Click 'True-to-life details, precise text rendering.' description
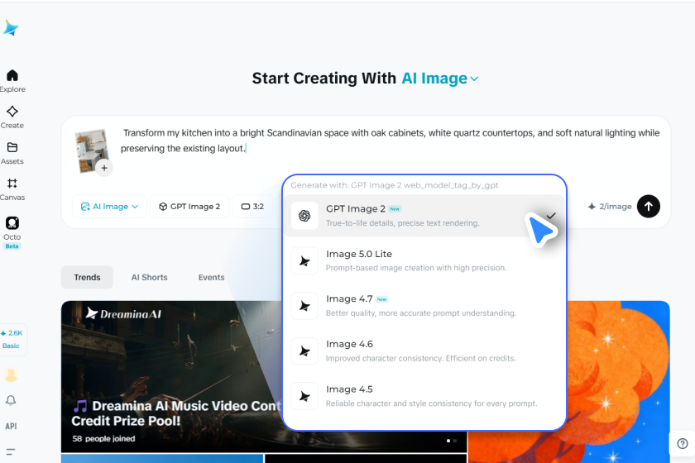The width and height of the screenshot is (695, 463). (x=402, y=223)
